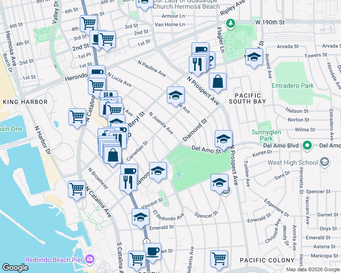Click the PACIFIC SOUTH BAY label
The height and width of the screenshot is (273, 341).
pos(248,99)
